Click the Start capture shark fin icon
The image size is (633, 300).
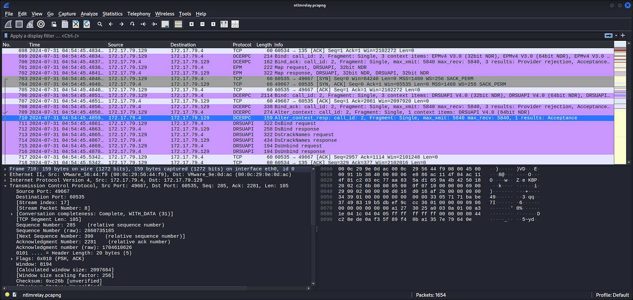pyautogui.click(x=8, y=24)
